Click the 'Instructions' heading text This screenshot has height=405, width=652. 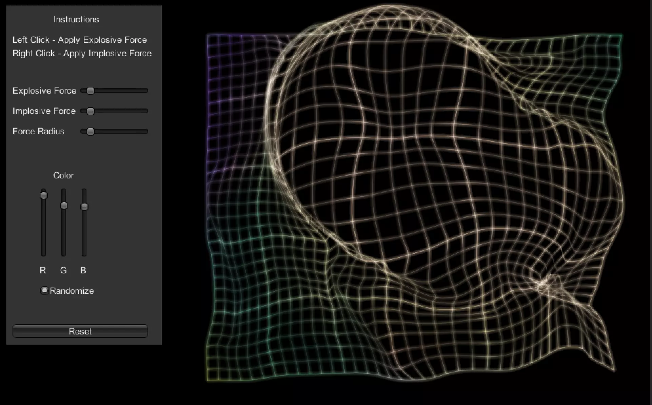76,19
